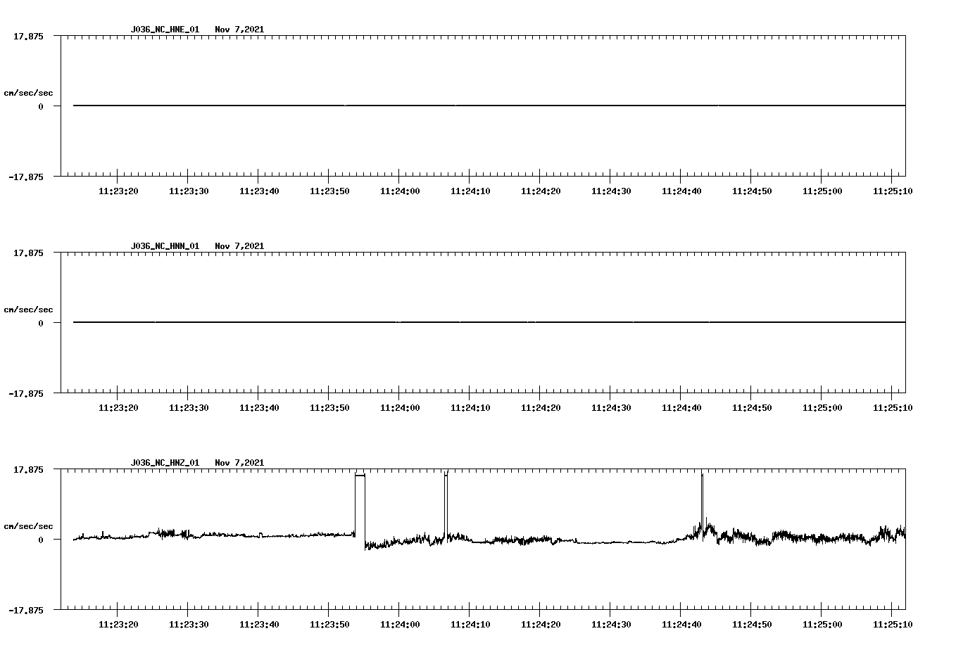Click the 11:23:30 time label under the HNZ plot
Screen dimensions: 956x650
[188, 624]
